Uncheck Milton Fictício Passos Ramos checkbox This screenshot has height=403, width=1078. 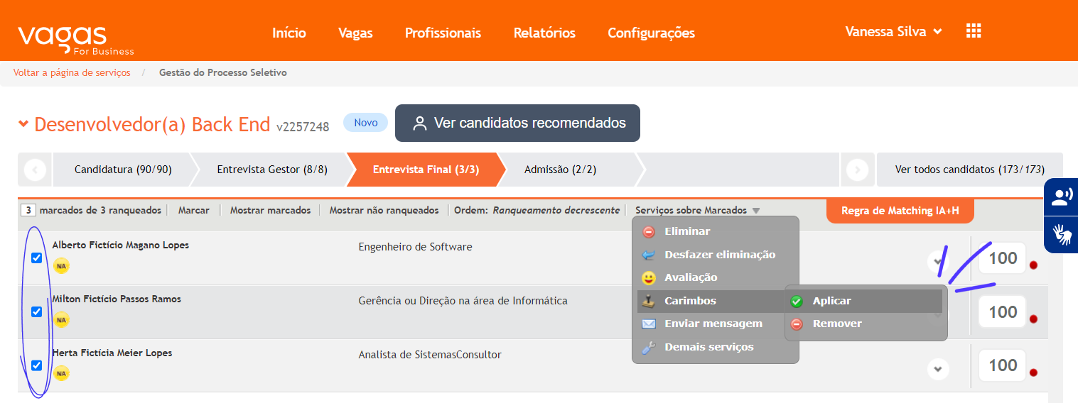click(x=37, y=311)
